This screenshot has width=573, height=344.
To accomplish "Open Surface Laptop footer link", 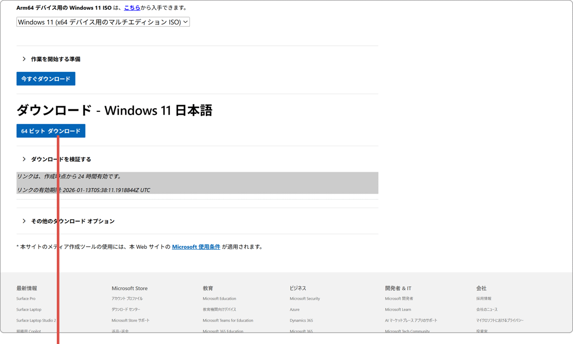I will (29, 310).
